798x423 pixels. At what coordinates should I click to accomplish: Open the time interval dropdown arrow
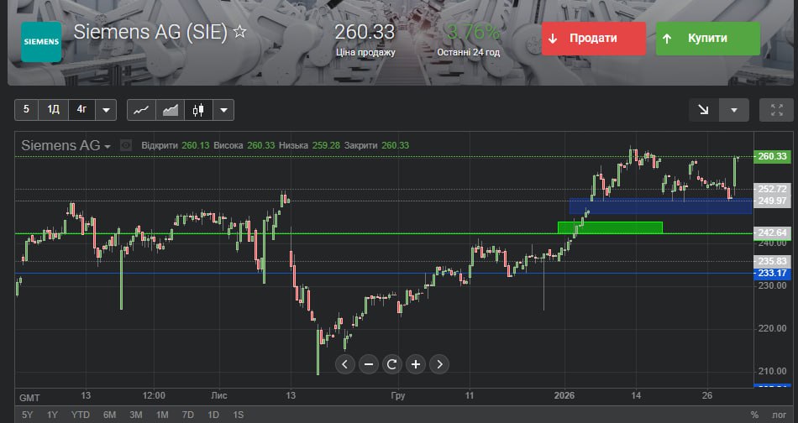pyautogui.click(x=106, y=110)
